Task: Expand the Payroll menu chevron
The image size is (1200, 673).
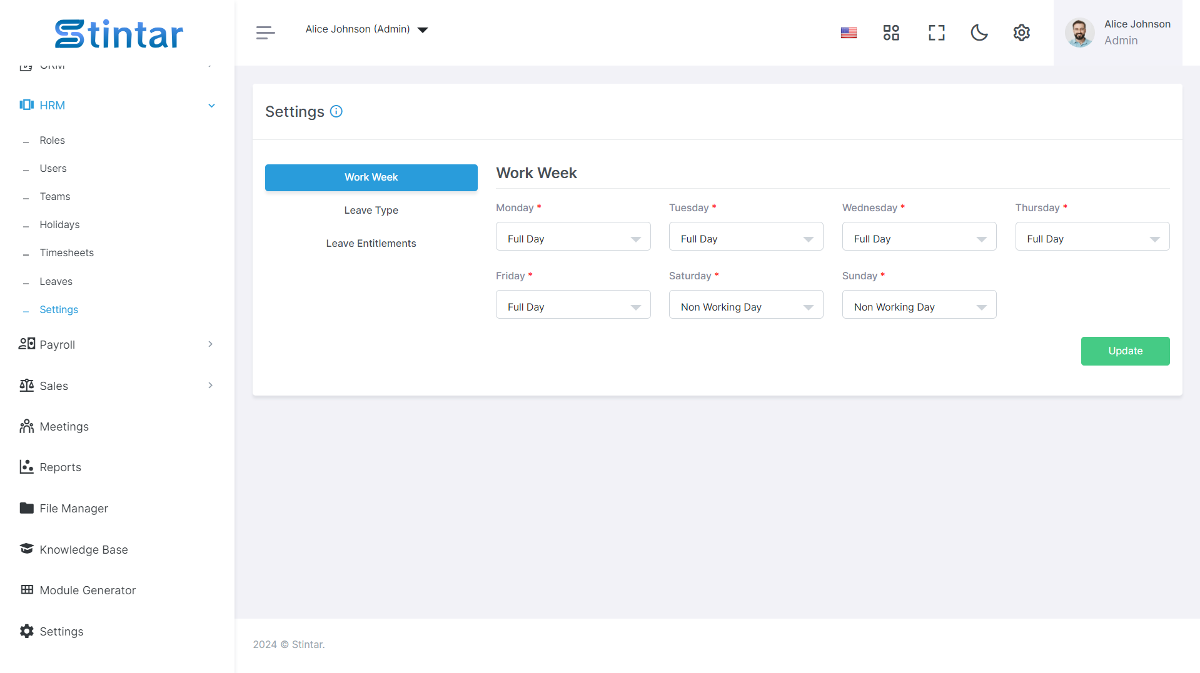Action: tap(211, 344)
